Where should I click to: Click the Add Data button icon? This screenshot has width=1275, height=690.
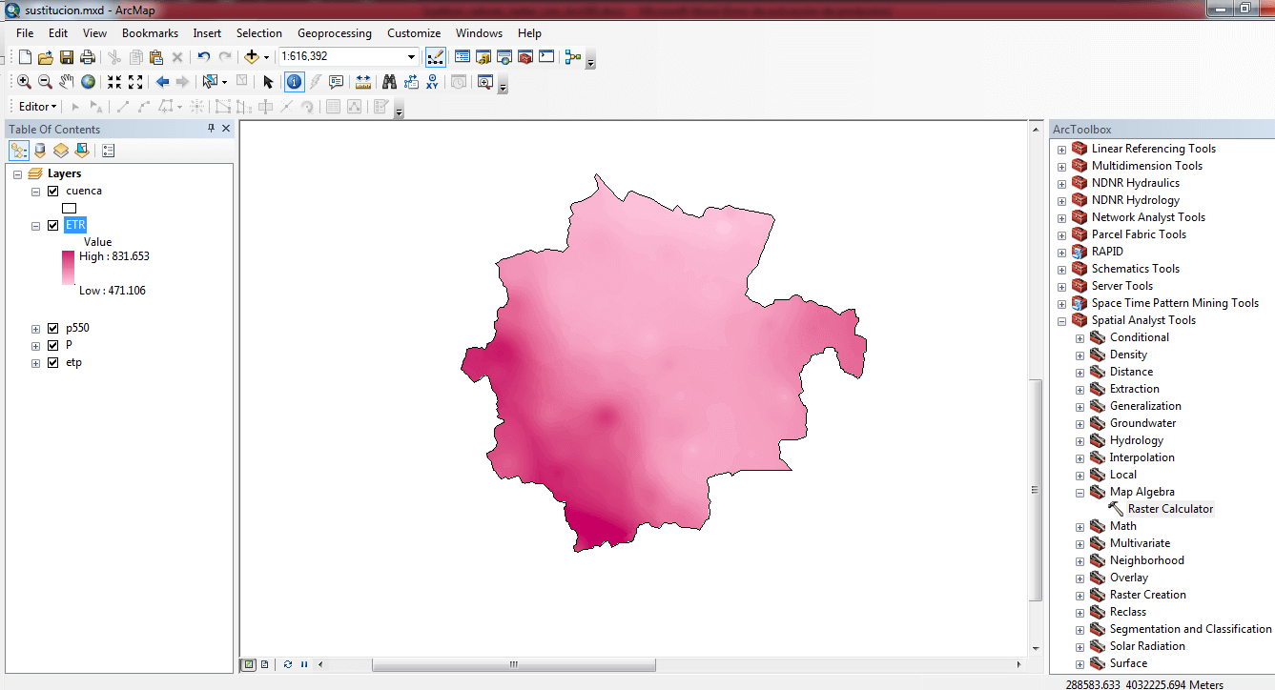click(x=252, y=57)
